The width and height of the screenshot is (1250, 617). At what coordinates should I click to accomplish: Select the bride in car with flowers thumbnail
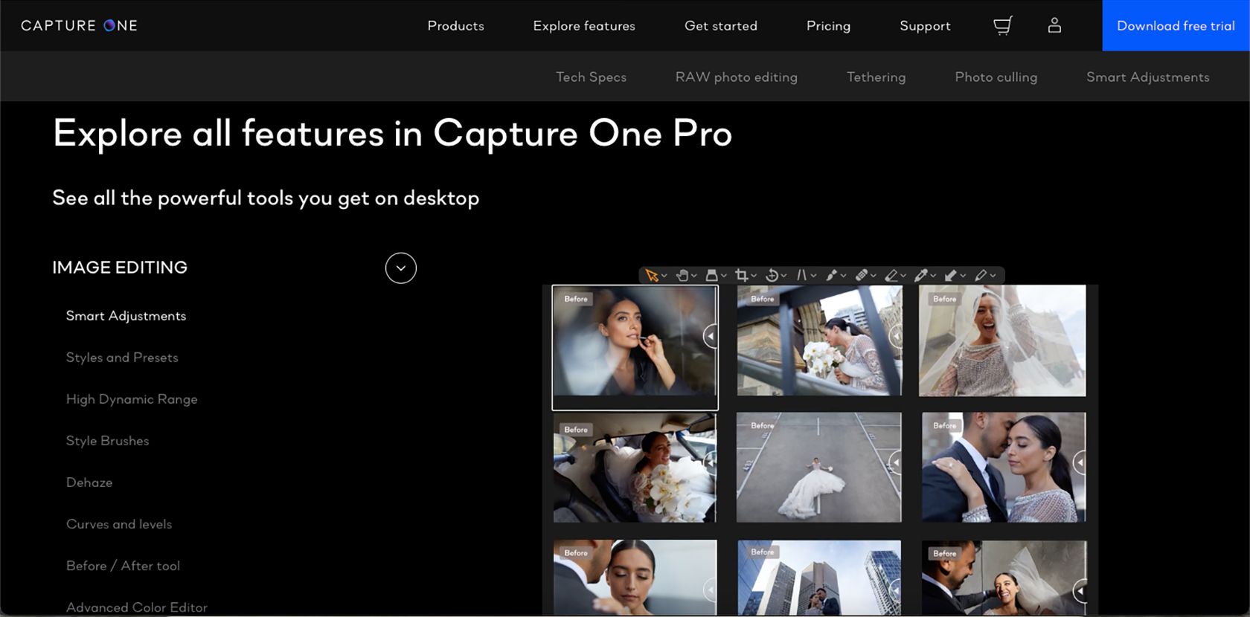pyautogui.click(x=635, y=468)
